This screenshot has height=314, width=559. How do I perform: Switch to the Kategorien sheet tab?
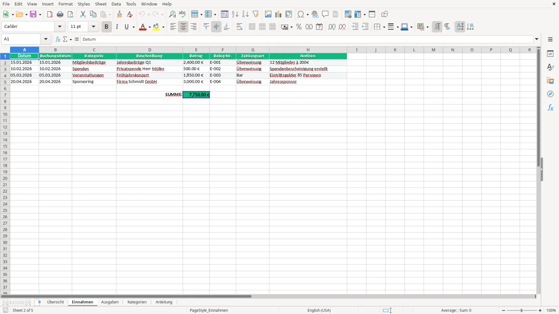(137, 302)
